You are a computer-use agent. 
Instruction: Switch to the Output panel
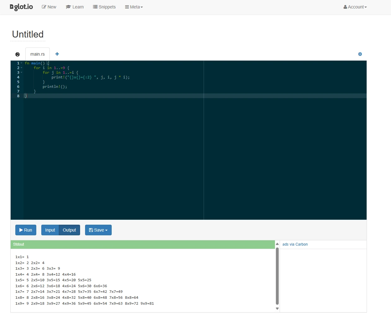point(69,230)
